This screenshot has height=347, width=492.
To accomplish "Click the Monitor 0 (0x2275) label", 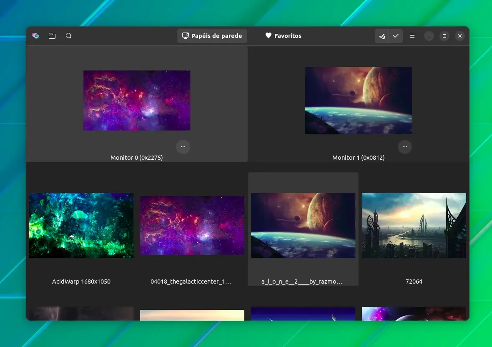I will point(136,158).
